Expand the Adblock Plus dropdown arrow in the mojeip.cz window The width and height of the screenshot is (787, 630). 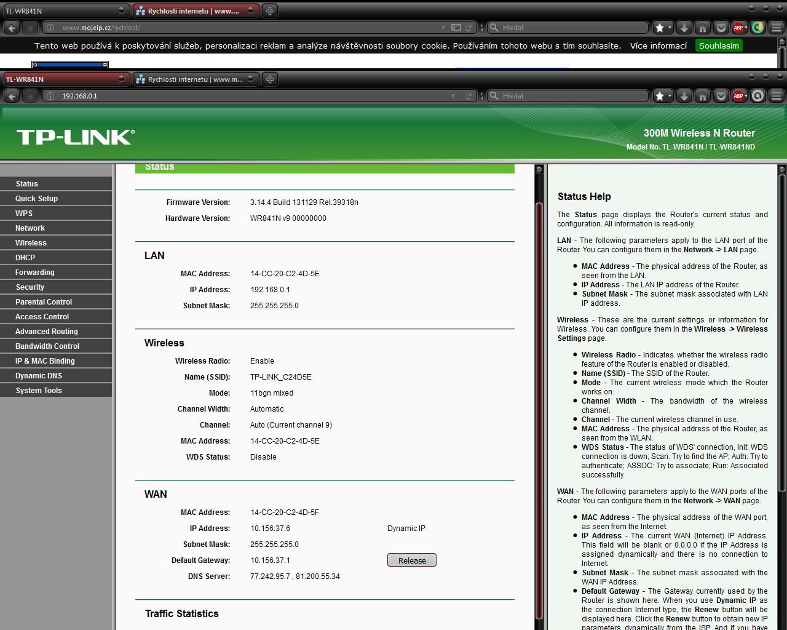(746, 28)
